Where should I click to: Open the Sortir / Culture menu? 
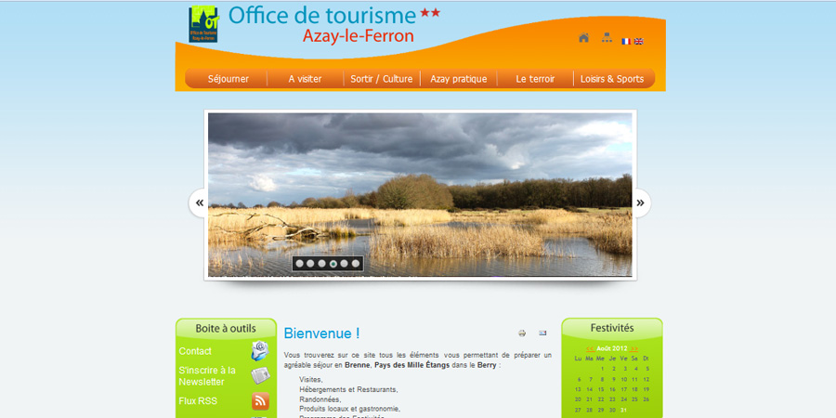pos(381,79)
